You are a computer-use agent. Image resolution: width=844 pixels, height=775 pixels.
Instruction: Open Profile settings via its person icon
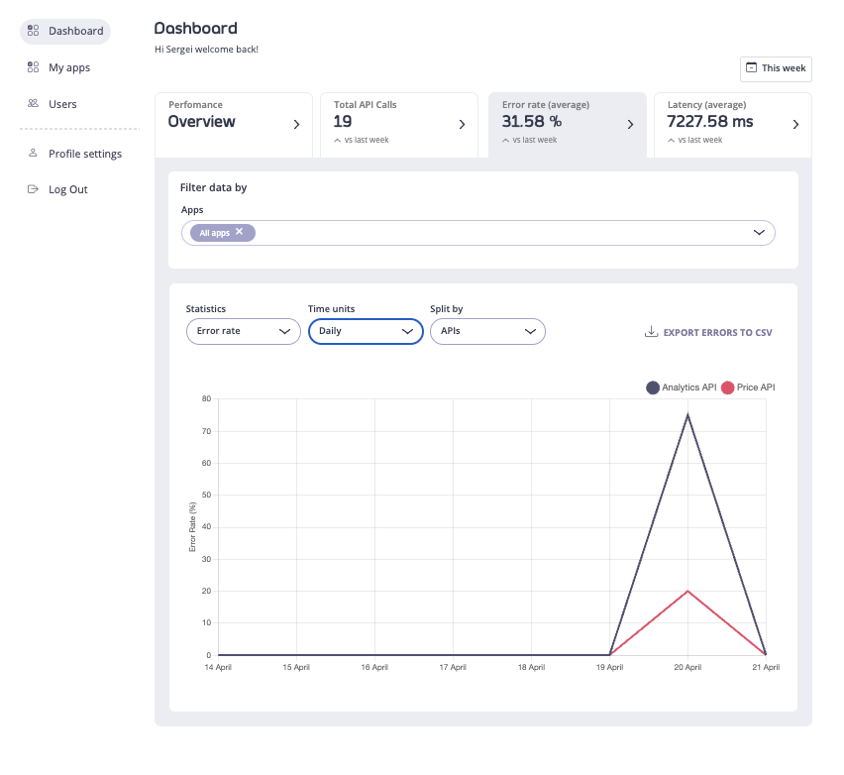pyautogui.click(x=33, y=153)
